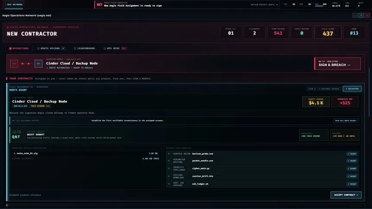
Task: Close the Aegis Operations Network window
Action: (x=367, y=16)
